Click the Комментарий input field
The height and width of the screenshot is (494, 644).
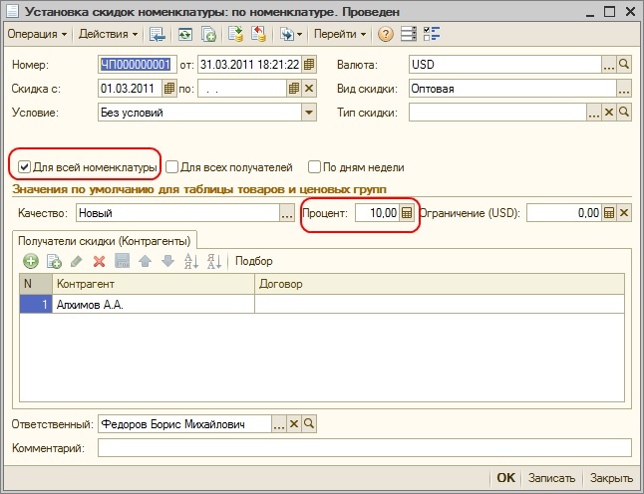pyautogui.click(x=364, y=447)
